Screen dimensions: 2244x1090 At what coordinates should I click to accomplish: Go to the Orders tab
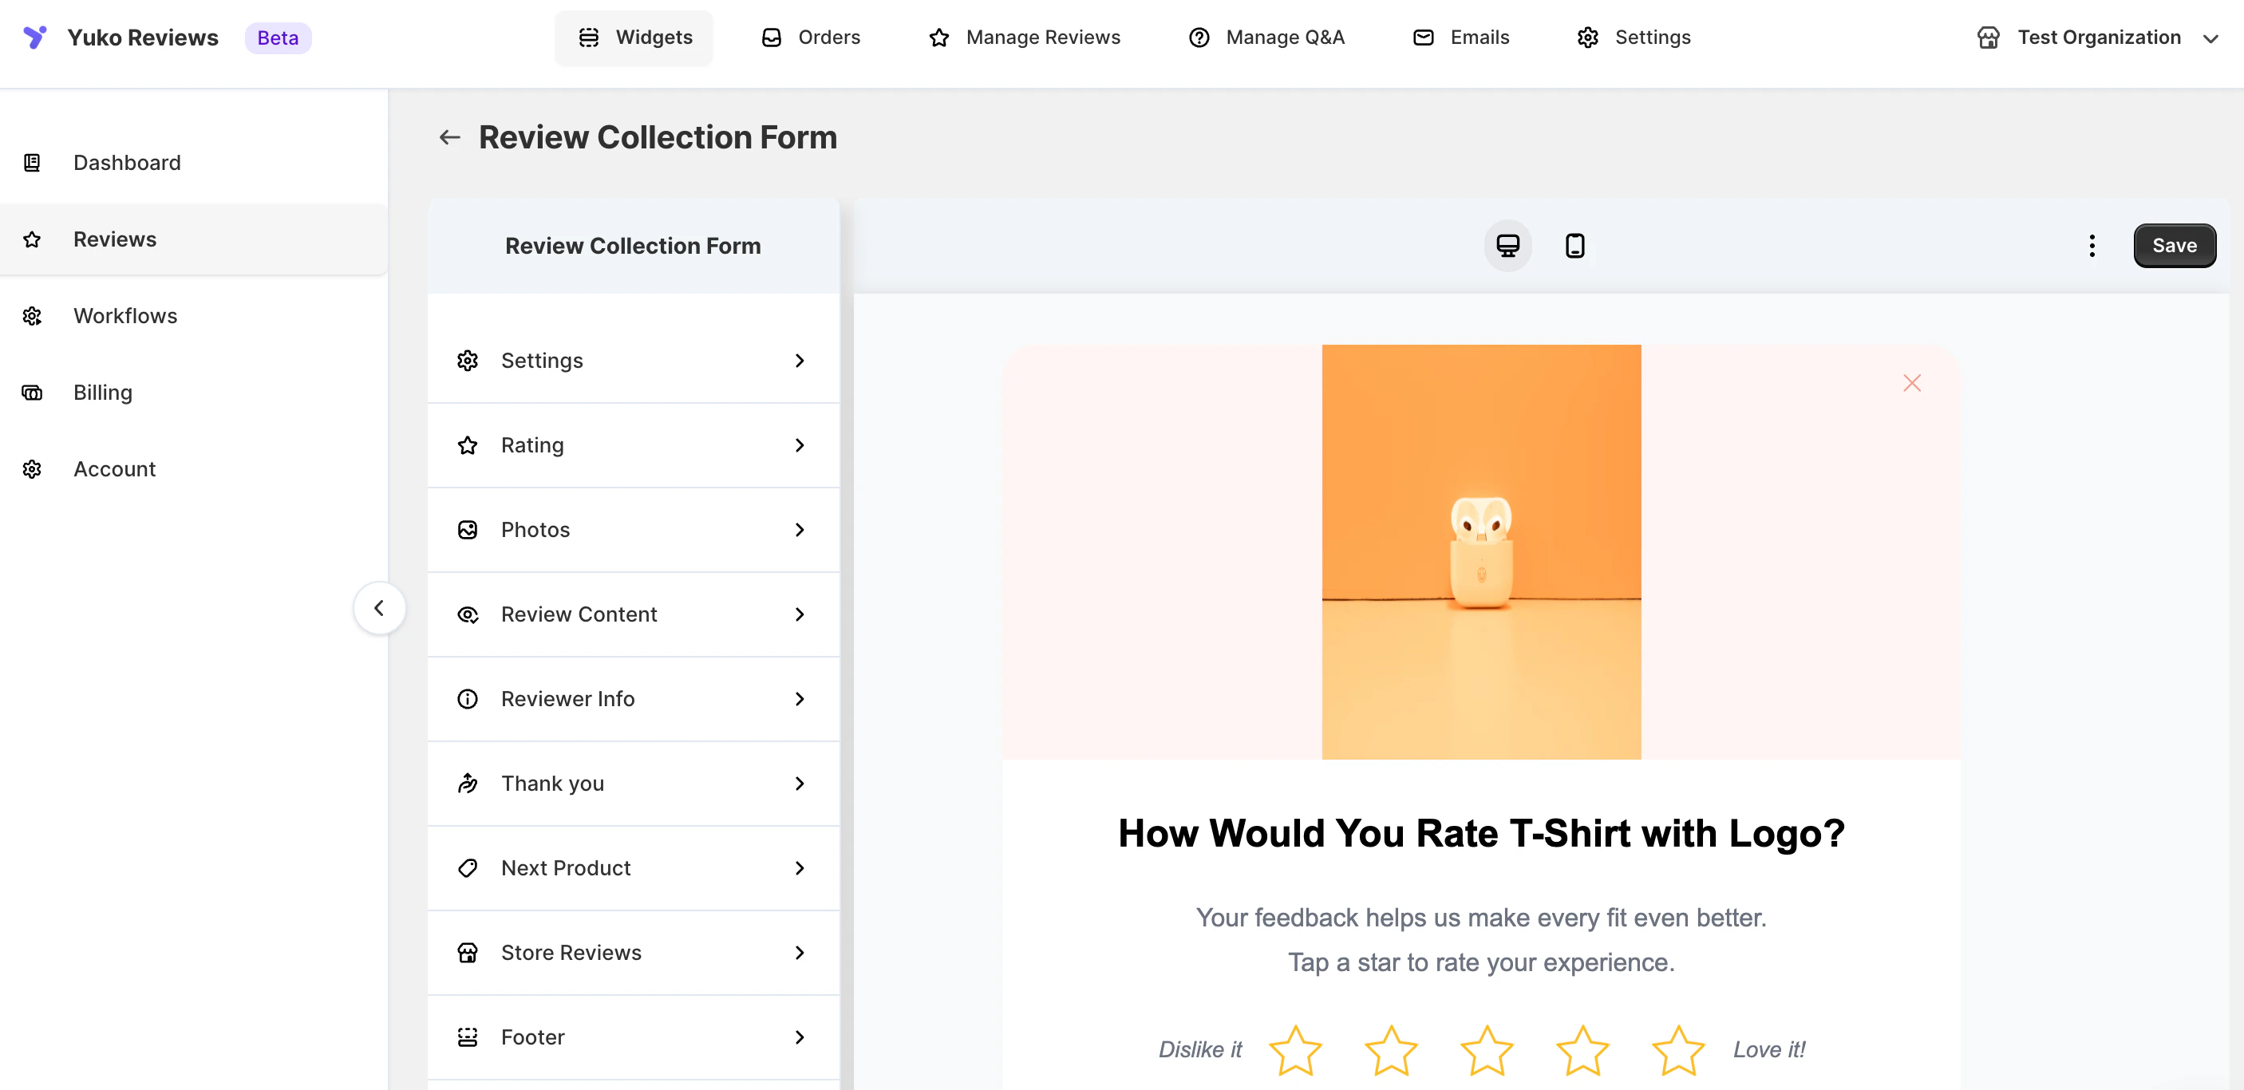click(810, 38)
